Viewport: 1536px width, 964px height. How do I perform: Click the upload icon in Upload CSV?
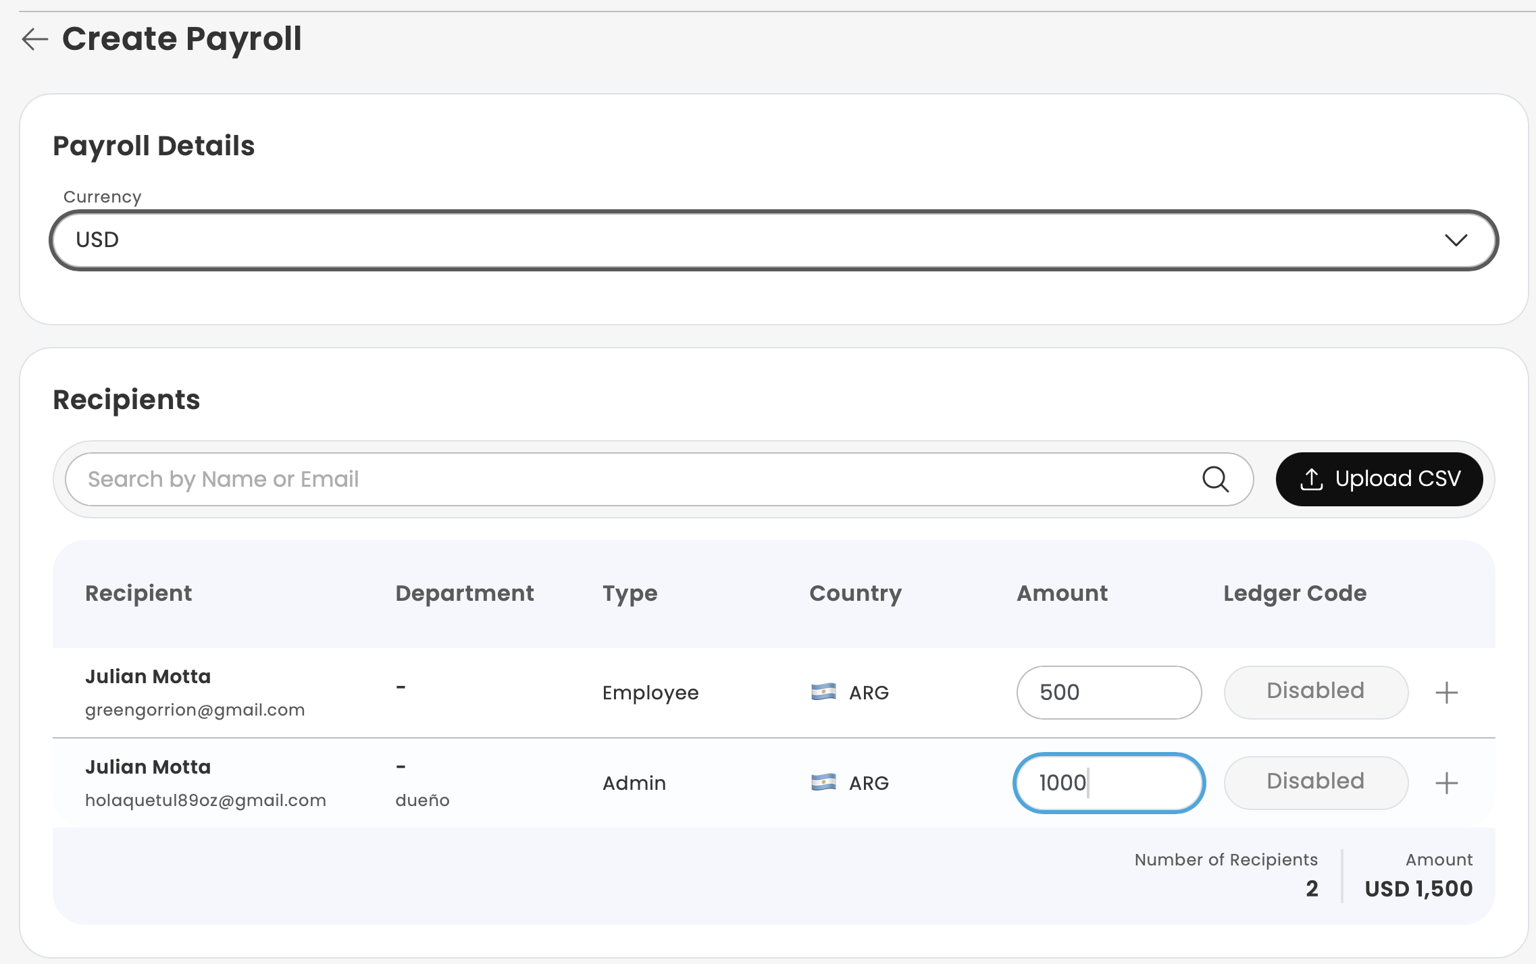click(1311, 479)
